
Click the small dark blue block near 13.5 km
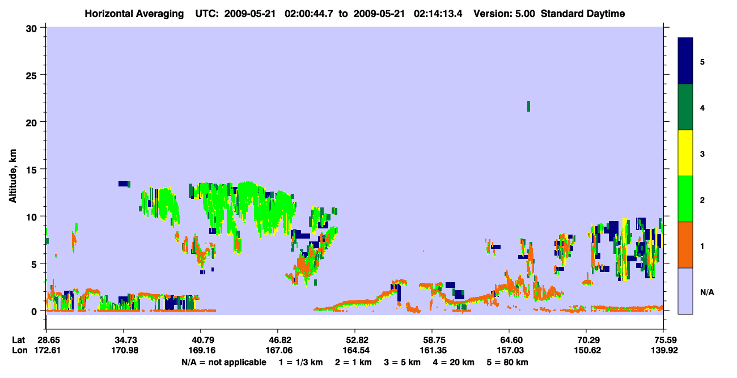coord(124,184)
